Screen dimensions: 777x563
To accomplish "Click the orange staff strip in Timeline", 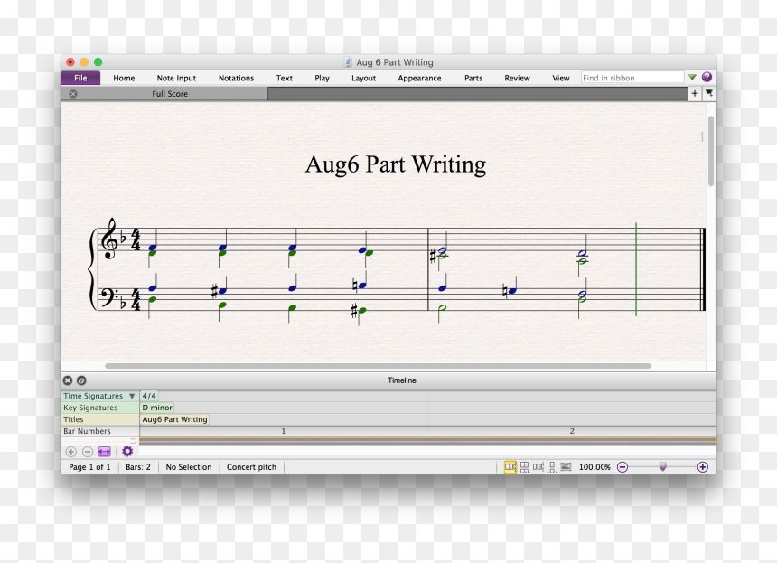I will point(427,441).
